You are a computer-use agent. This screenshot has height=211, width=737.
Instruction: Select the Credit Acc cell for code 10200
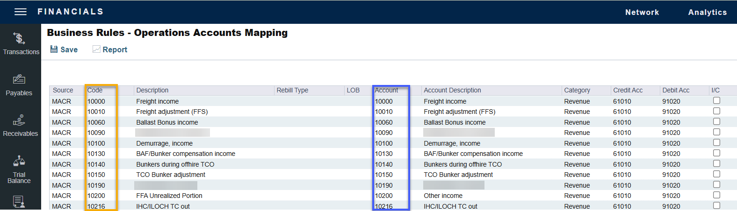click(x=622, y=196)
